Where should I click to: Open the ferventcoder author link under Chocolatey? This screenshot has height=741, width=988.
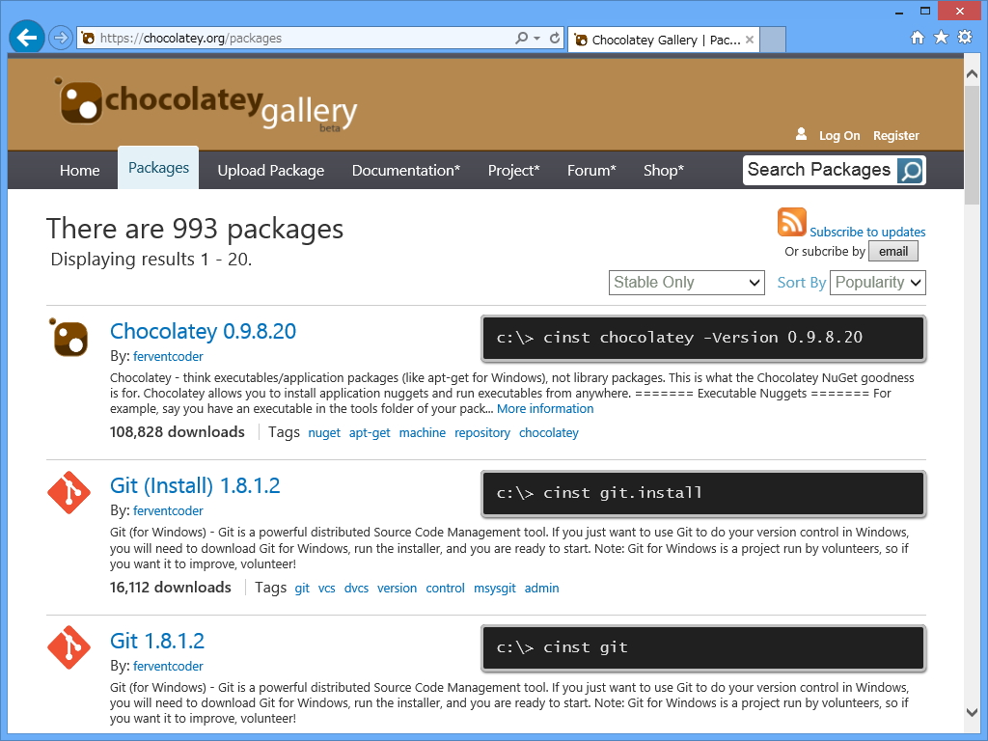[x=168, y=357]
